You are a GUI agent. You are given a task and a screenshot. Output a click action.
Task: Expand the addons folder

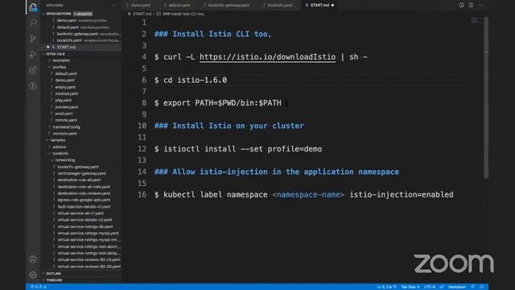tap(59, 147)
